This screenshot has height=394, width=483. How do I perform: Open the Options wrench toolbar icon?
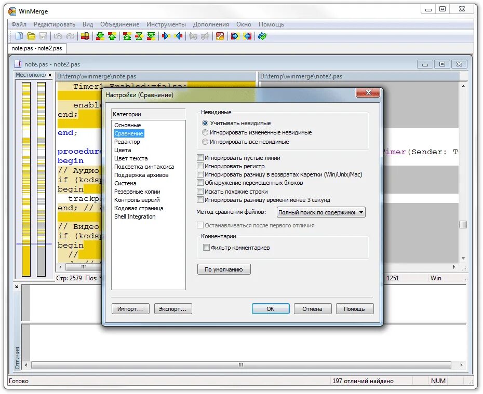220,36
